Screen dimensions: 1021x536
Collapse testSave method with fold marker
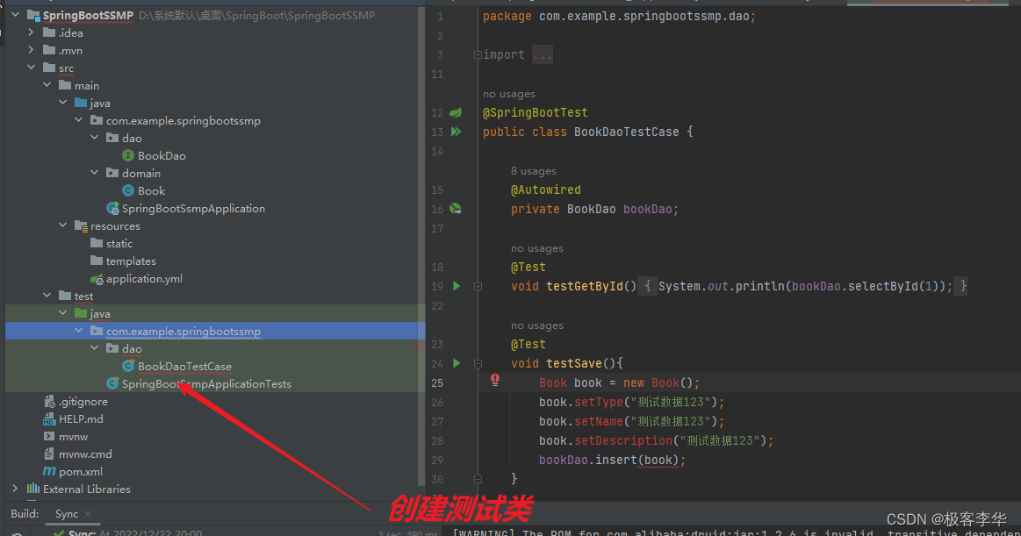[x=478, y=364]
